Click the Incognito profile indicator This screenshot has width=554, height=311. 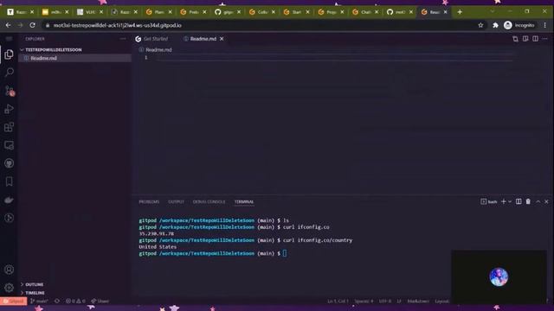519,25
